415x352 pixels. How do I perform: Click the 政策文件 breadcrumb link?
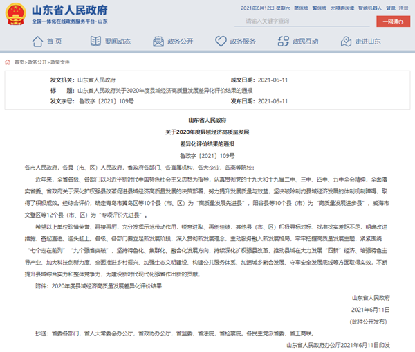tap(59, 62)
